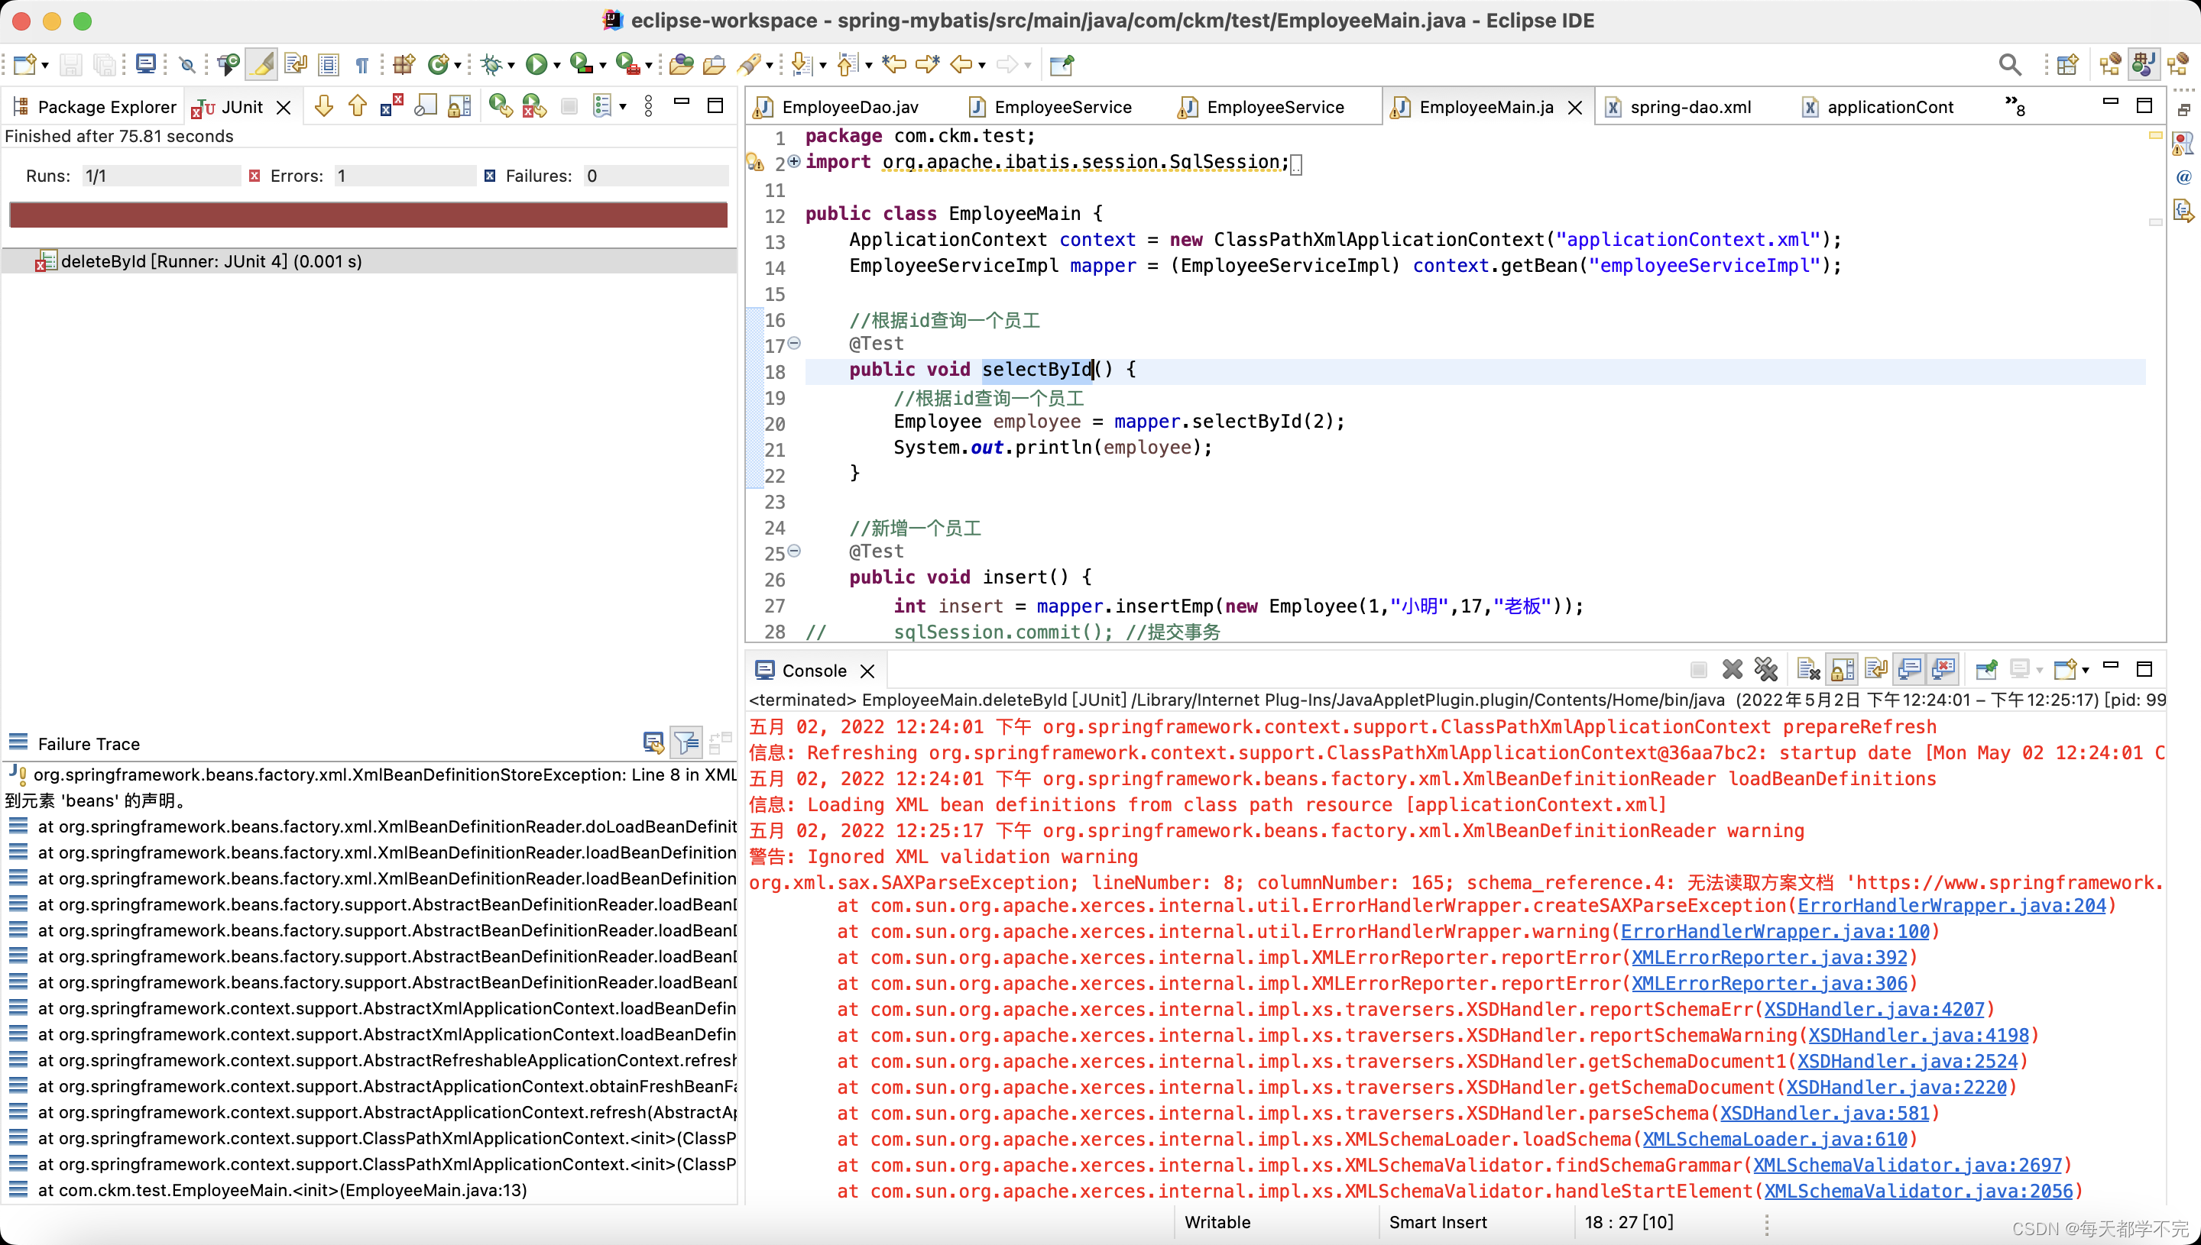Select EmployeeMain.java:13 failure trace line
Image resolution: width=2201 pixels, height=1245 pixels.
[x=282, y=1190]
